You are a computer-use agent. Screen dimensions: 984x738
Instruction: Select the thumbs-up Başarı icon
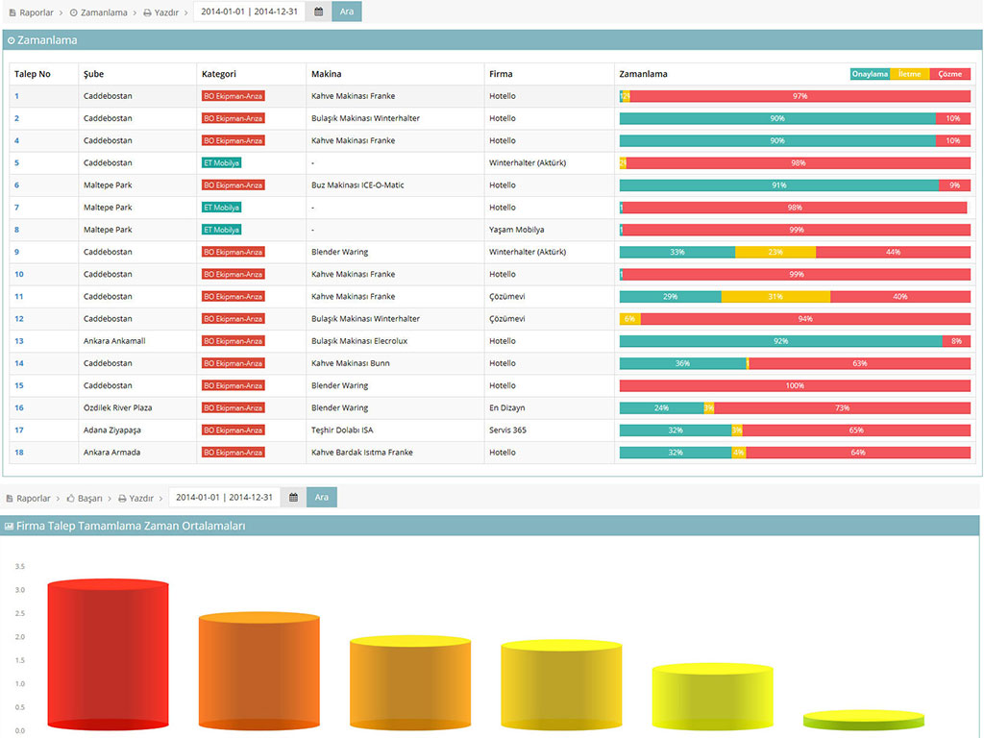71,498
